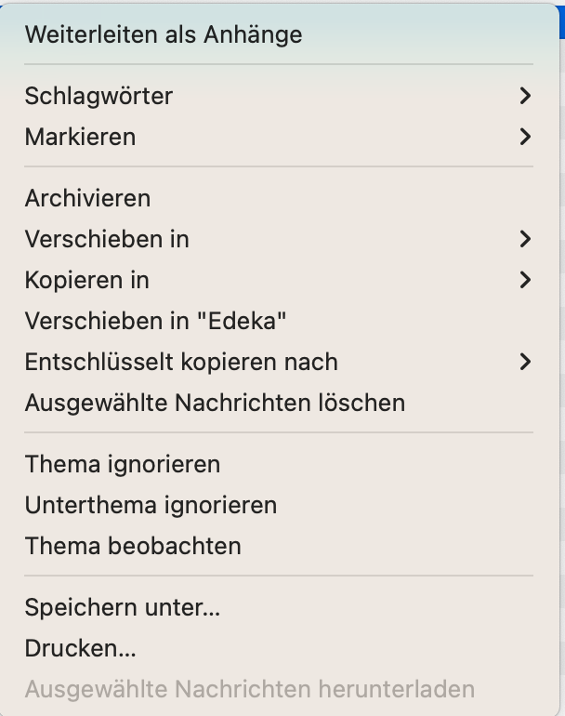The height and width of the screenshot is (716, 565).
Task: Select 'Entschlüsselt kopieren nach' entry
Action: coord(181,362)
